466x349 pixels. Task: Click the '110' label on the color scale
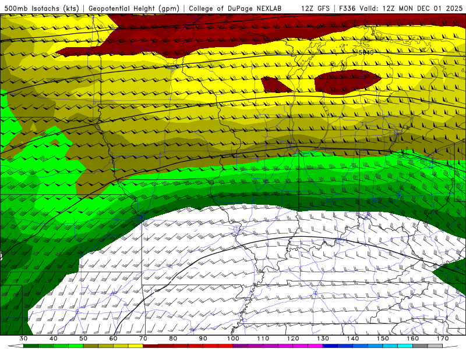click(263, 339)
